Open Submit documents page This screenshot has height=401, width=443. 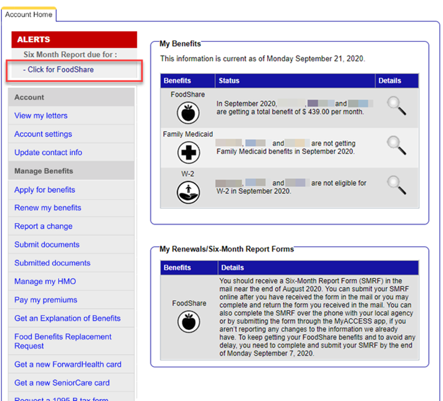[47, 244]
